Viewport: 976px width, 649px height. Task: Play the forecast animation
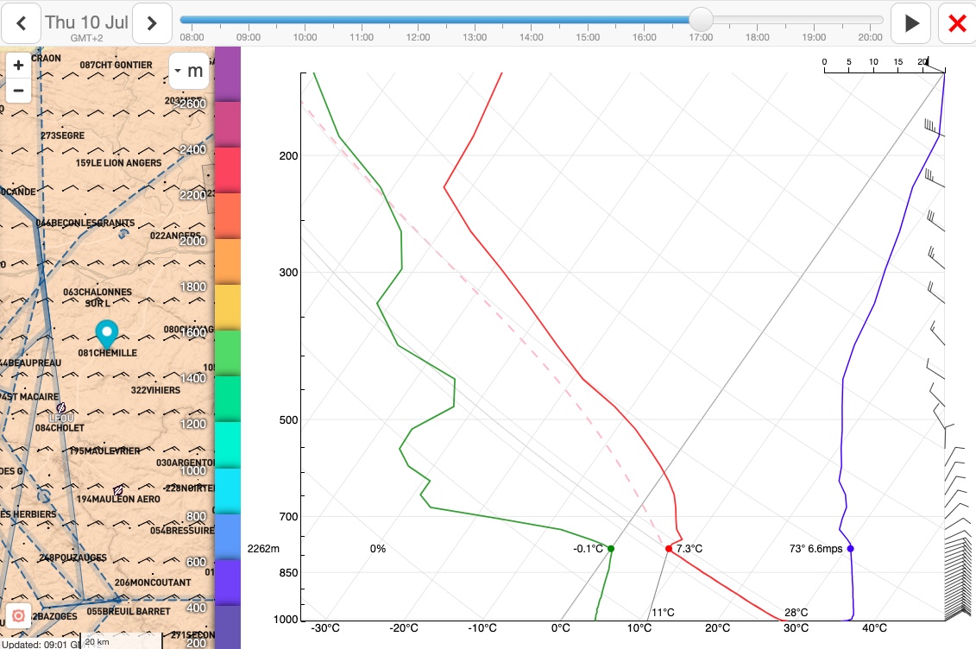pos(911,23)
